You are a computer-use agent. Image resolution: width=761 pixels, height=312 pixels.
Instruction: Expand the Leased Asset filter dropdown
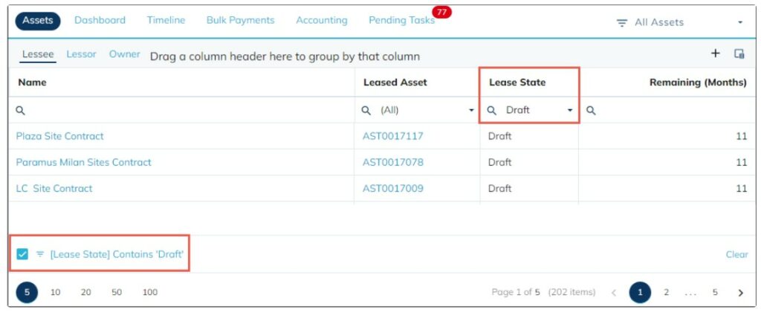tap(471, 111)
